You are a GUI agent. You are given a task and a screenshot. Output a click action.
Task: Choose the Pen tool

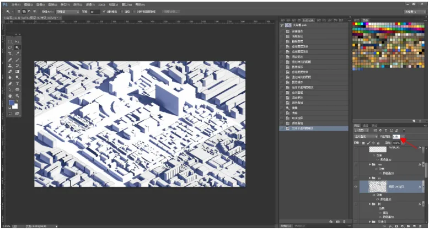[x=10, y=84]
